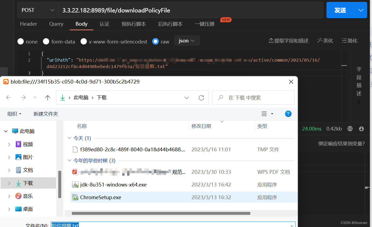Click the 美化 beautify button

[325, 41]
